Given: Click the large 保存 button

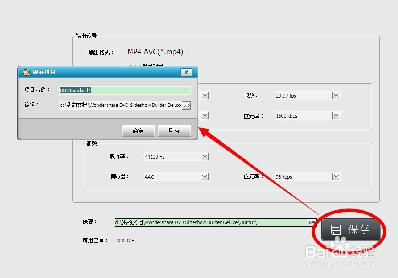Looking at the screenshot, I should pyautogui.click(x=351, y=229).
